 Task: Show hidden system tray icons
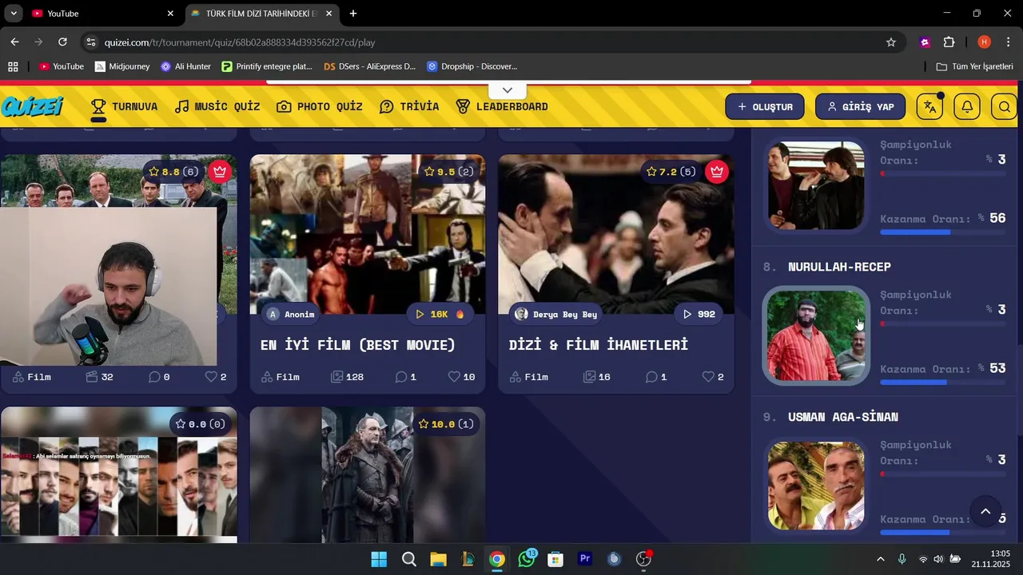(x=881, y=559)
